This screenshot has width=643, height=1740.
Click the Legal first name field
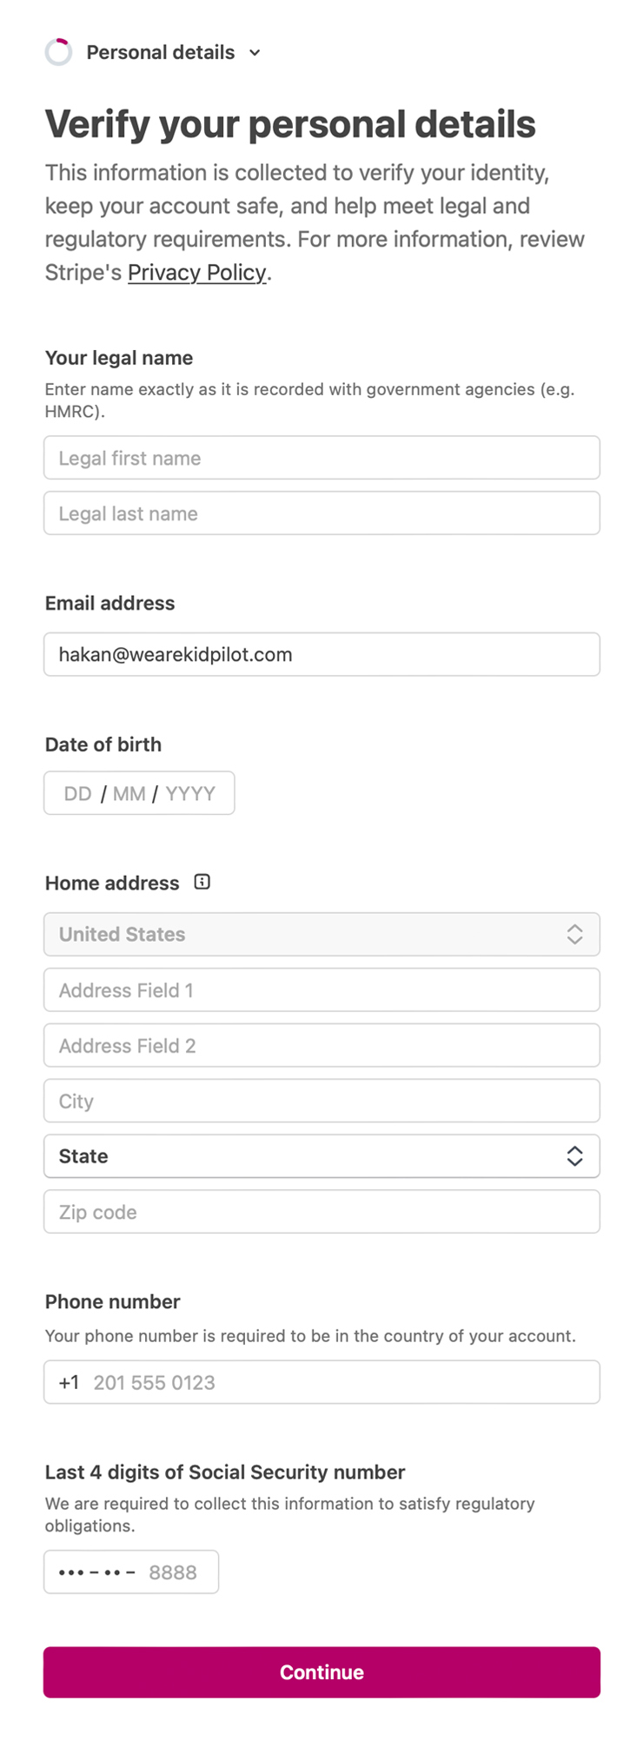(321, 457)
